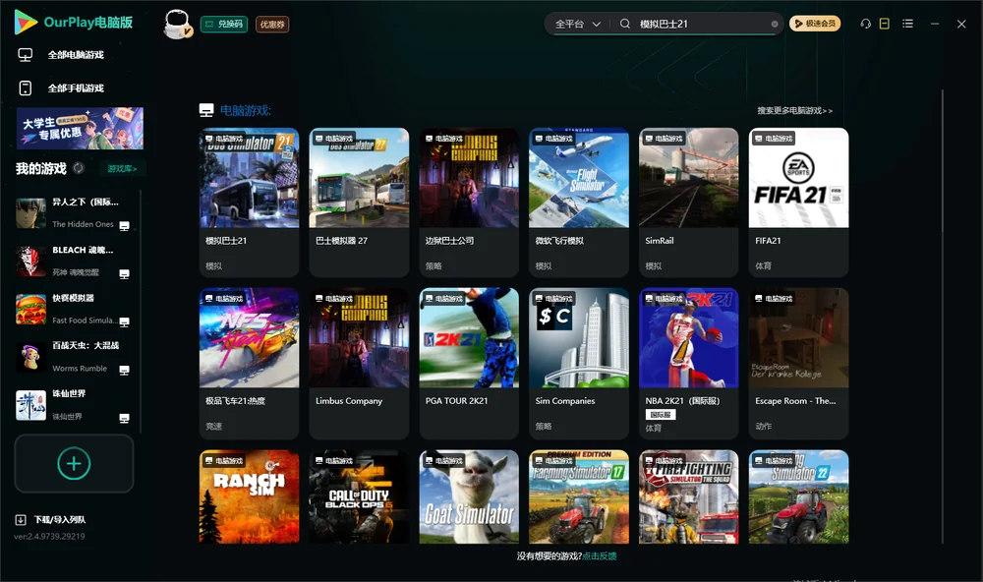This screenshot has width=983, height=582.
Task: Focus the search field containing 模拟巴士21
Action: click(702, 24)
